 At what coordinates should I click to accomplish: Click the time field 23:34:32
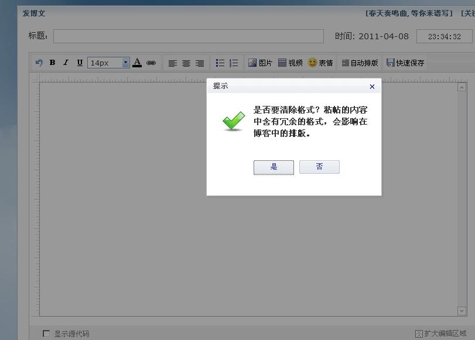point(444,36)
